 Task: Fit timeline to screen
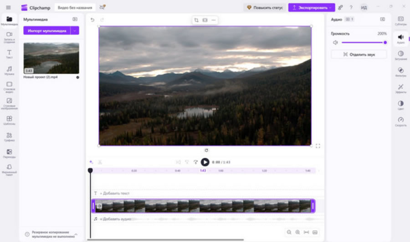click(x=306, y=232)
